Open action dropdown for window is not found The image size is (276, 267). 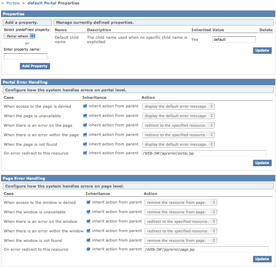click(180, 241)
